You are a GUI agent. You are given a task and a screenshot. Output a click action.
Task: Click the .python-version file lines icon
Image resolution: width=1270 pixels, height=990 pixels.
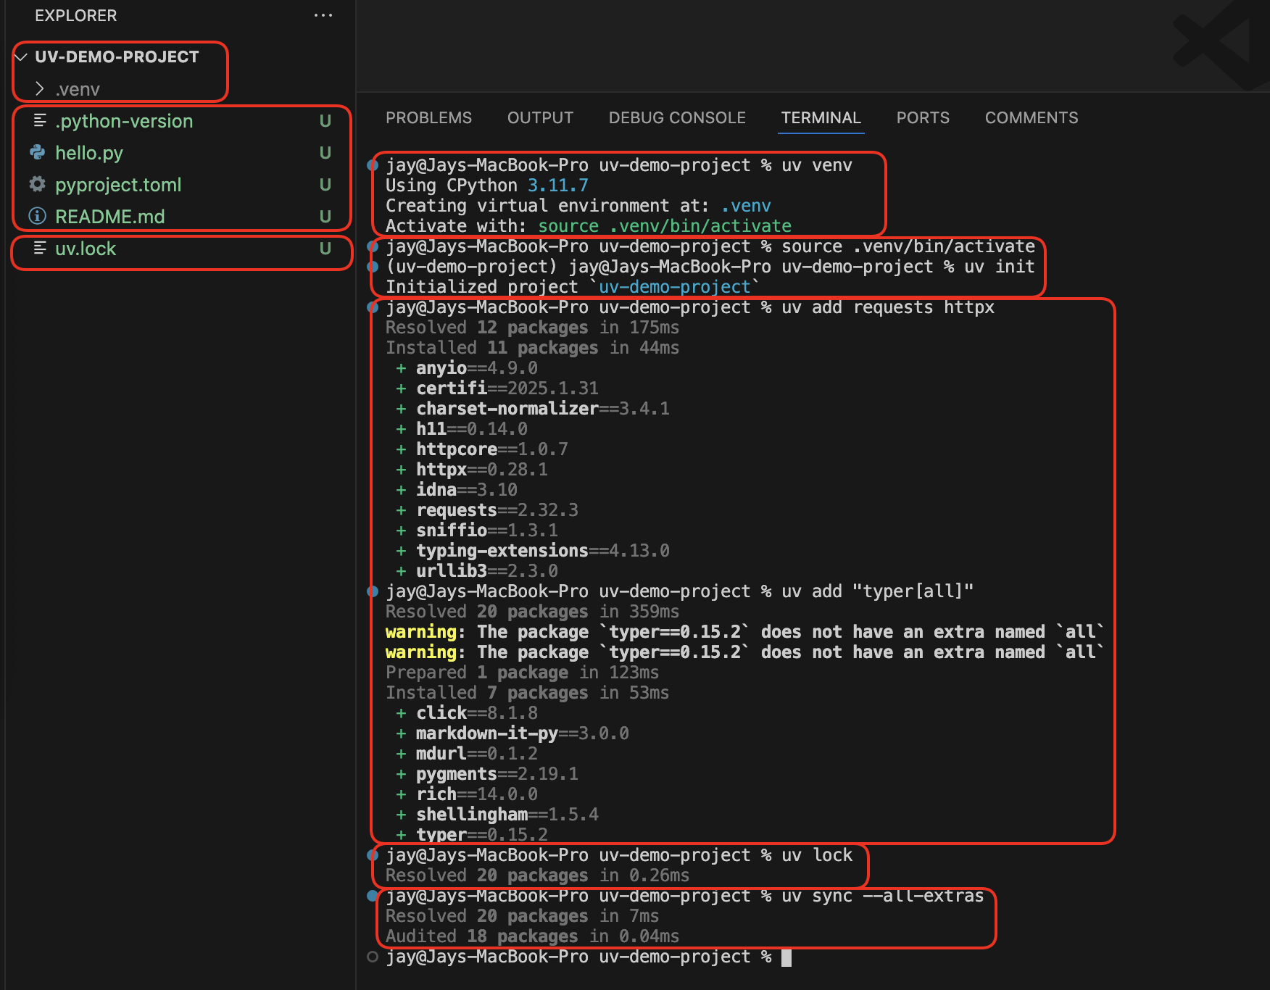pos(40,121)
